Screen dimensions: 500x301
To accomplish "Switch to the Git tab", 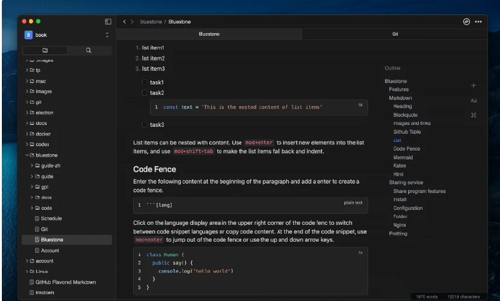I will coord(395,34).
